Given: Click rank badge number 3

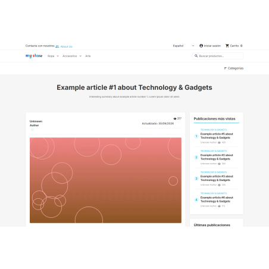Looking at the screenshot, I should (196, 179).
